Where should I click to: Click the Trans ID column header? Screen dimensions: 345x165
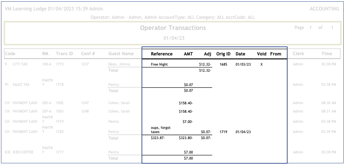pos(64,54)
